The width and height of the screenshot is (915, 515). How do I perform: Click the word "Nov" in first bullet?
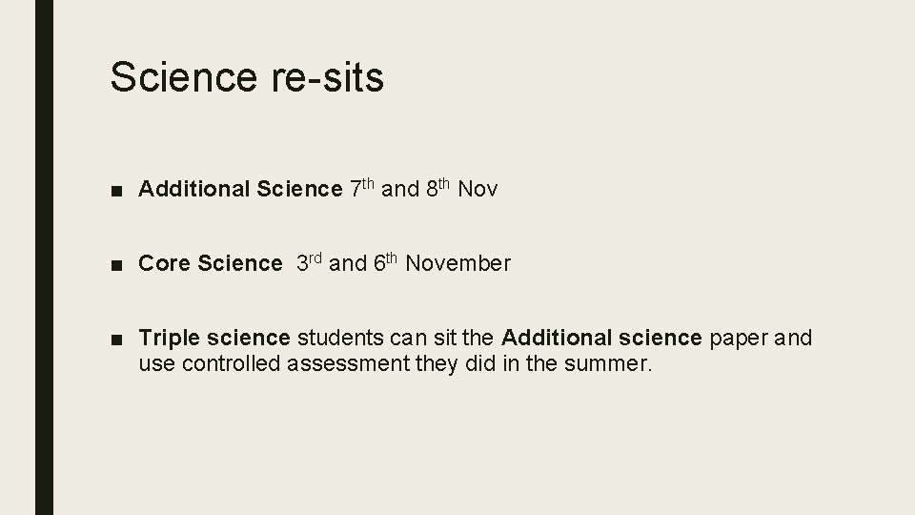click(x=478, y=190)
